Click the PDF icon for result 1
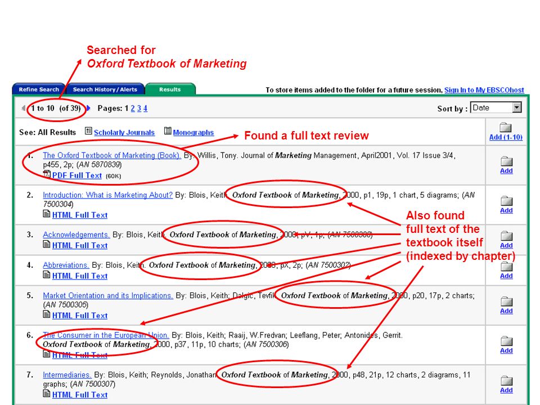Viewport: 540px width, 405px height. tap(47, 174)
